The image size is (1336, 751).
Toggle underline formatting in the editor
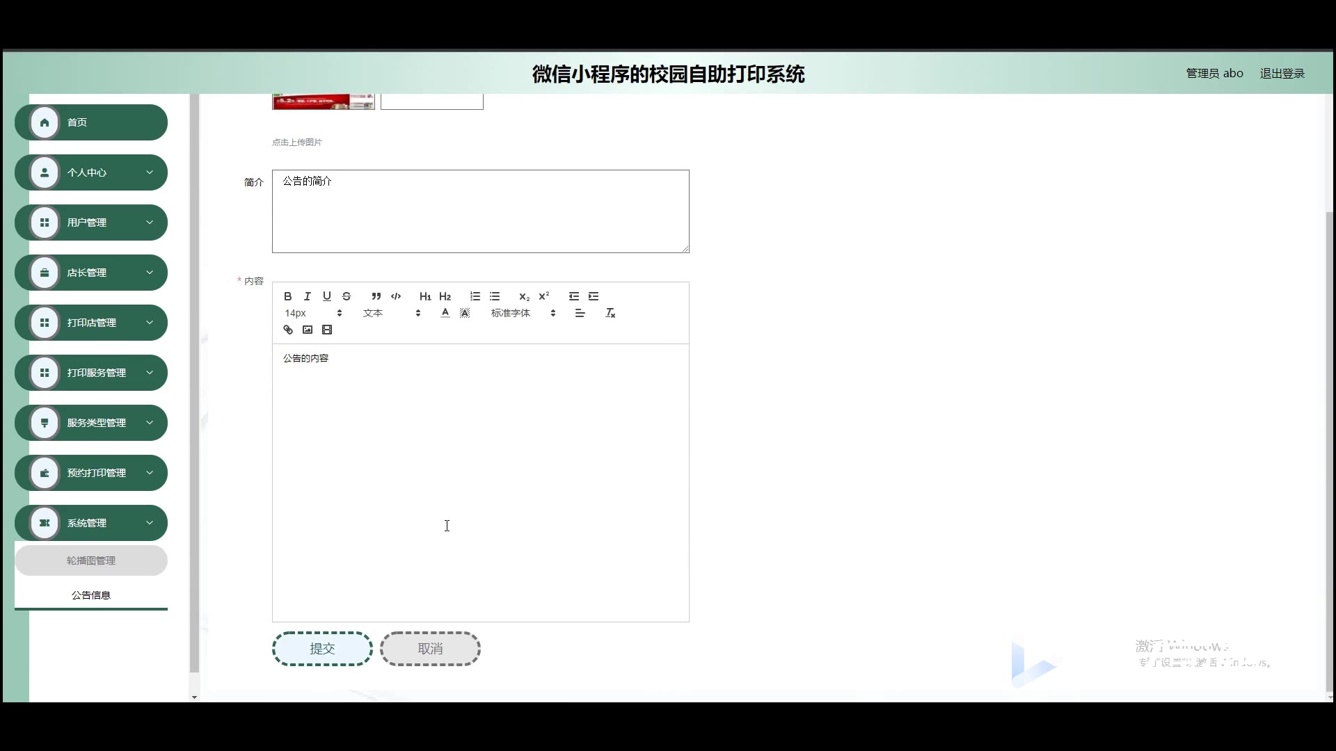coord(327,296)
